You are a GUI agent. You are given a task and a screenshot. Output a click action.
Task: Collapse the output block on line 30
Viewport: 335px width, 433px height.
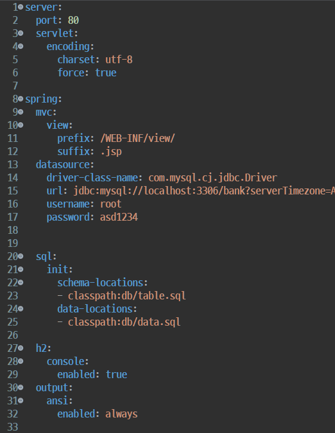point(20,388)
